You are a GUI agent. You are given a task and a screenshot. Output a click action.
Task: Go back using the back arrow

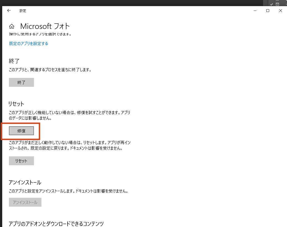[9, 11]
